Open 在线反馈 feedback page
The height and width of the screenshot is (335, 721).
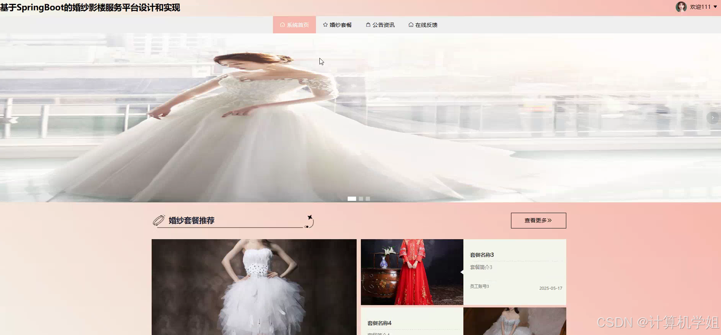423,25
